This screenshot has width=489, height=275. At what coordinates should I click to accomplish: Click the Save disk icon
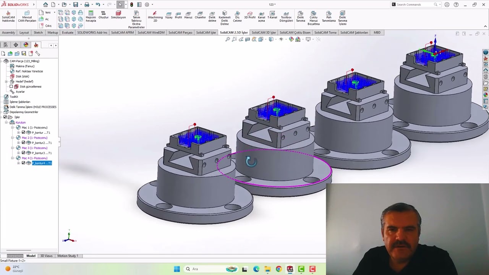pyautogui.click(x=76, y=5)
